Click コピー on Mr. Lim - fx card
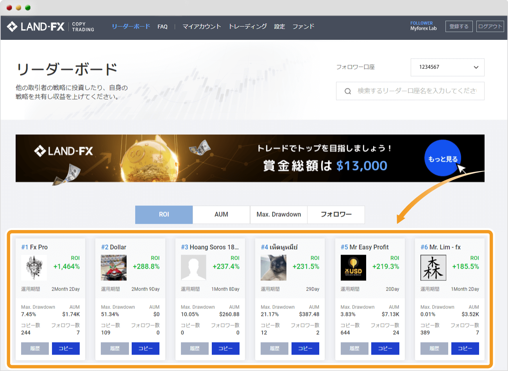Viewport: 508px width, 371px height. click(x=465, y=348)
